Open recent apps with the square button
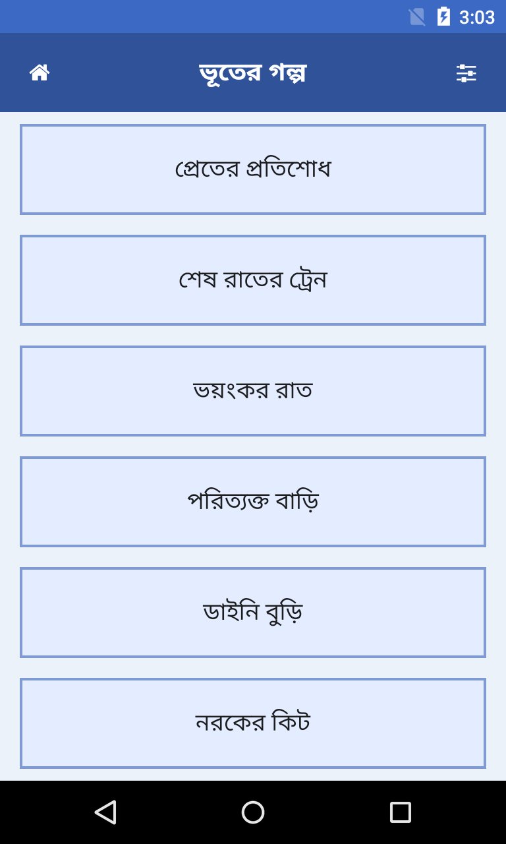The image size is (506, 844). pos(400,812)
